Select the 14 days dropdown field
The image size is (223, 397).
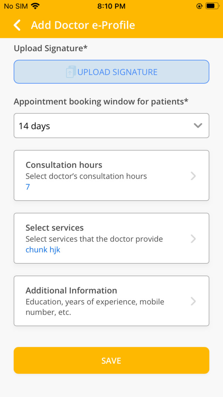click(111, 126)
